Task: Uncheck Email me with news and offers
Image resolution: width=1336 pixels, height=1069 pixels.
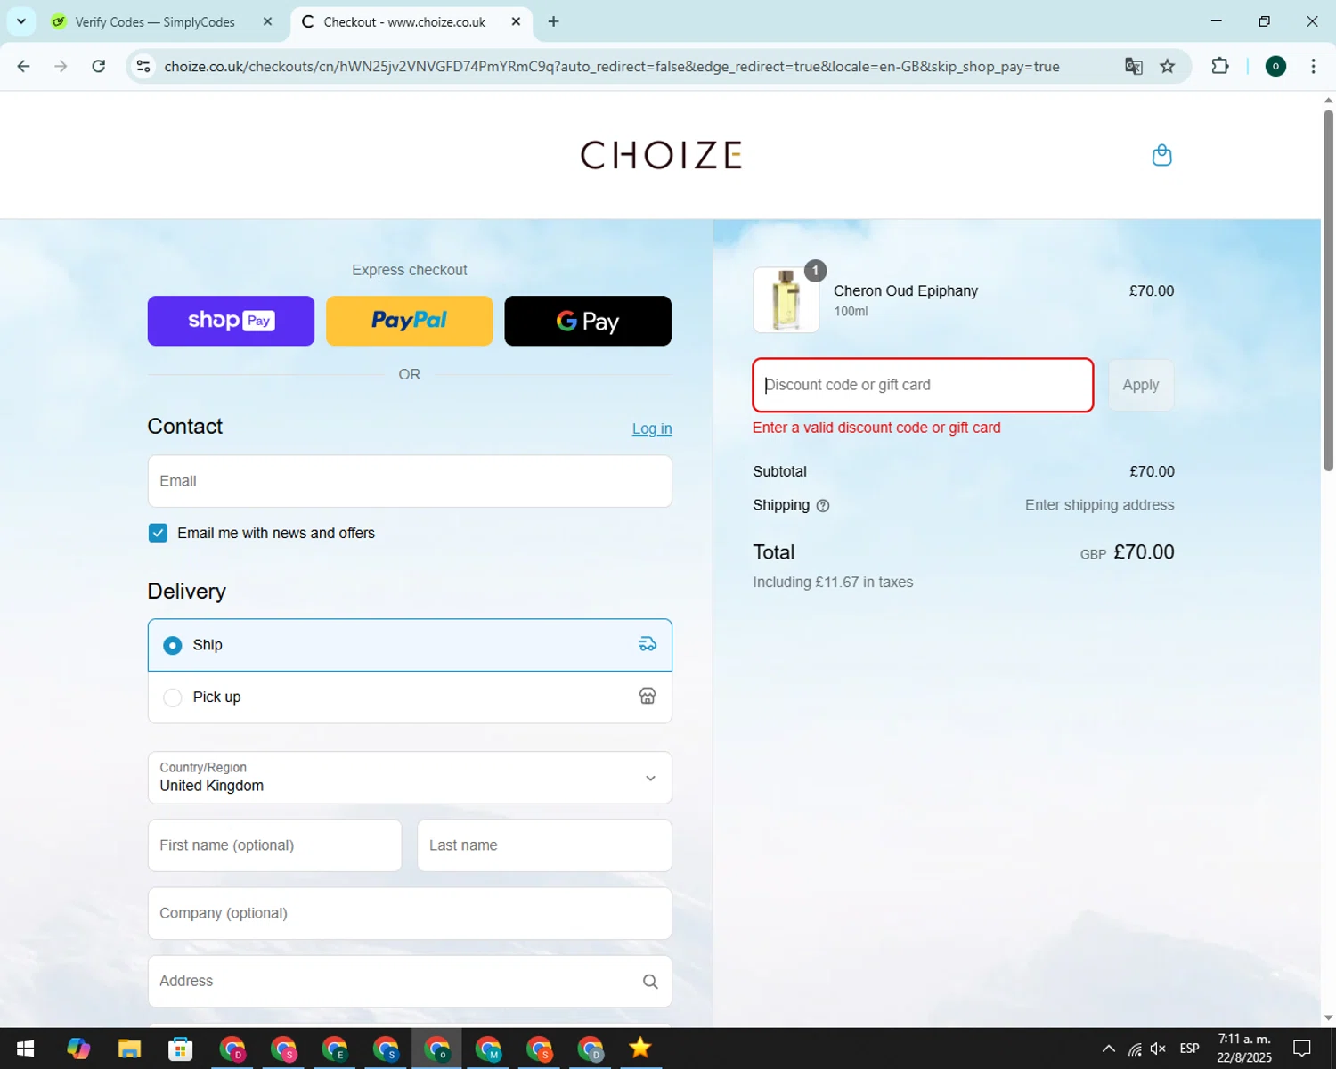Action: click(158, 533)
